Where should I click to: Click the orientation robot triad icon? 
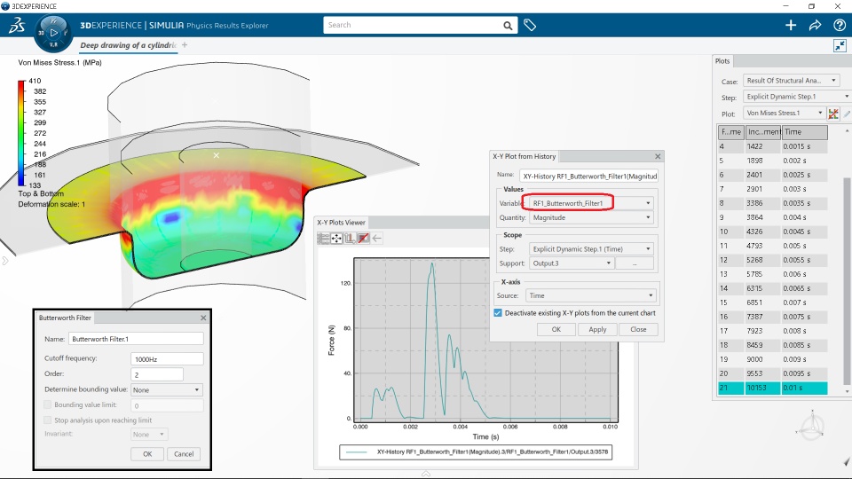812,427
